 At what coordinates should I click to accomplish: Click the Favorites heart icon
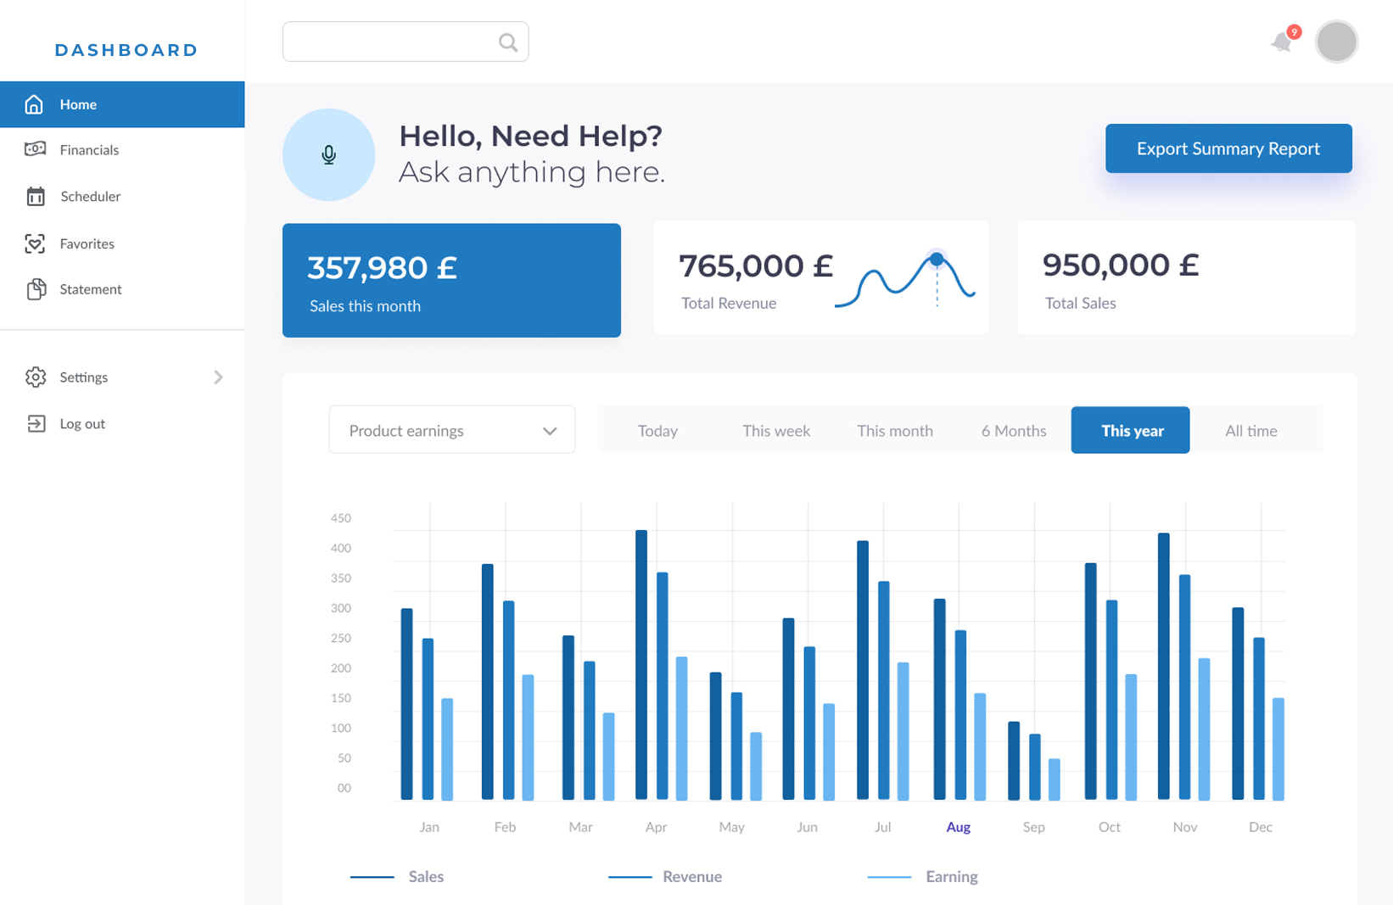click(x=35, y=243)
